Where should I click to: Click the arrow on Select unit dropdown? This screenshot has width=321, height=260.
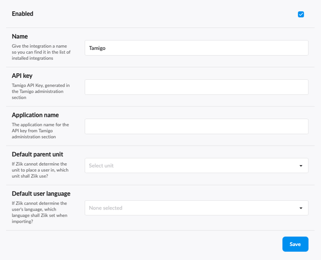(301, 166)
